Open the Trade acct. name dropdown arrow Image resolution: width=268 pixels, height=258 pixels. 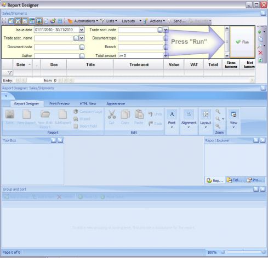tap(82, 38)
